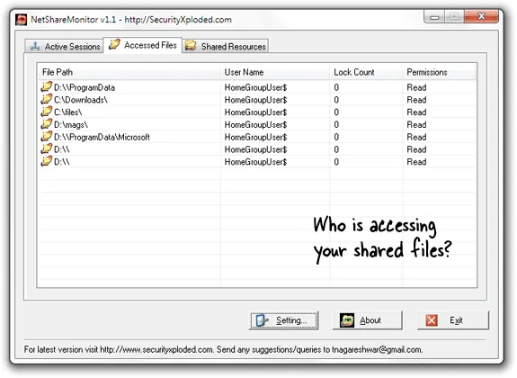Select the C:\Downloads\ file path row

[x=81, y=100]
